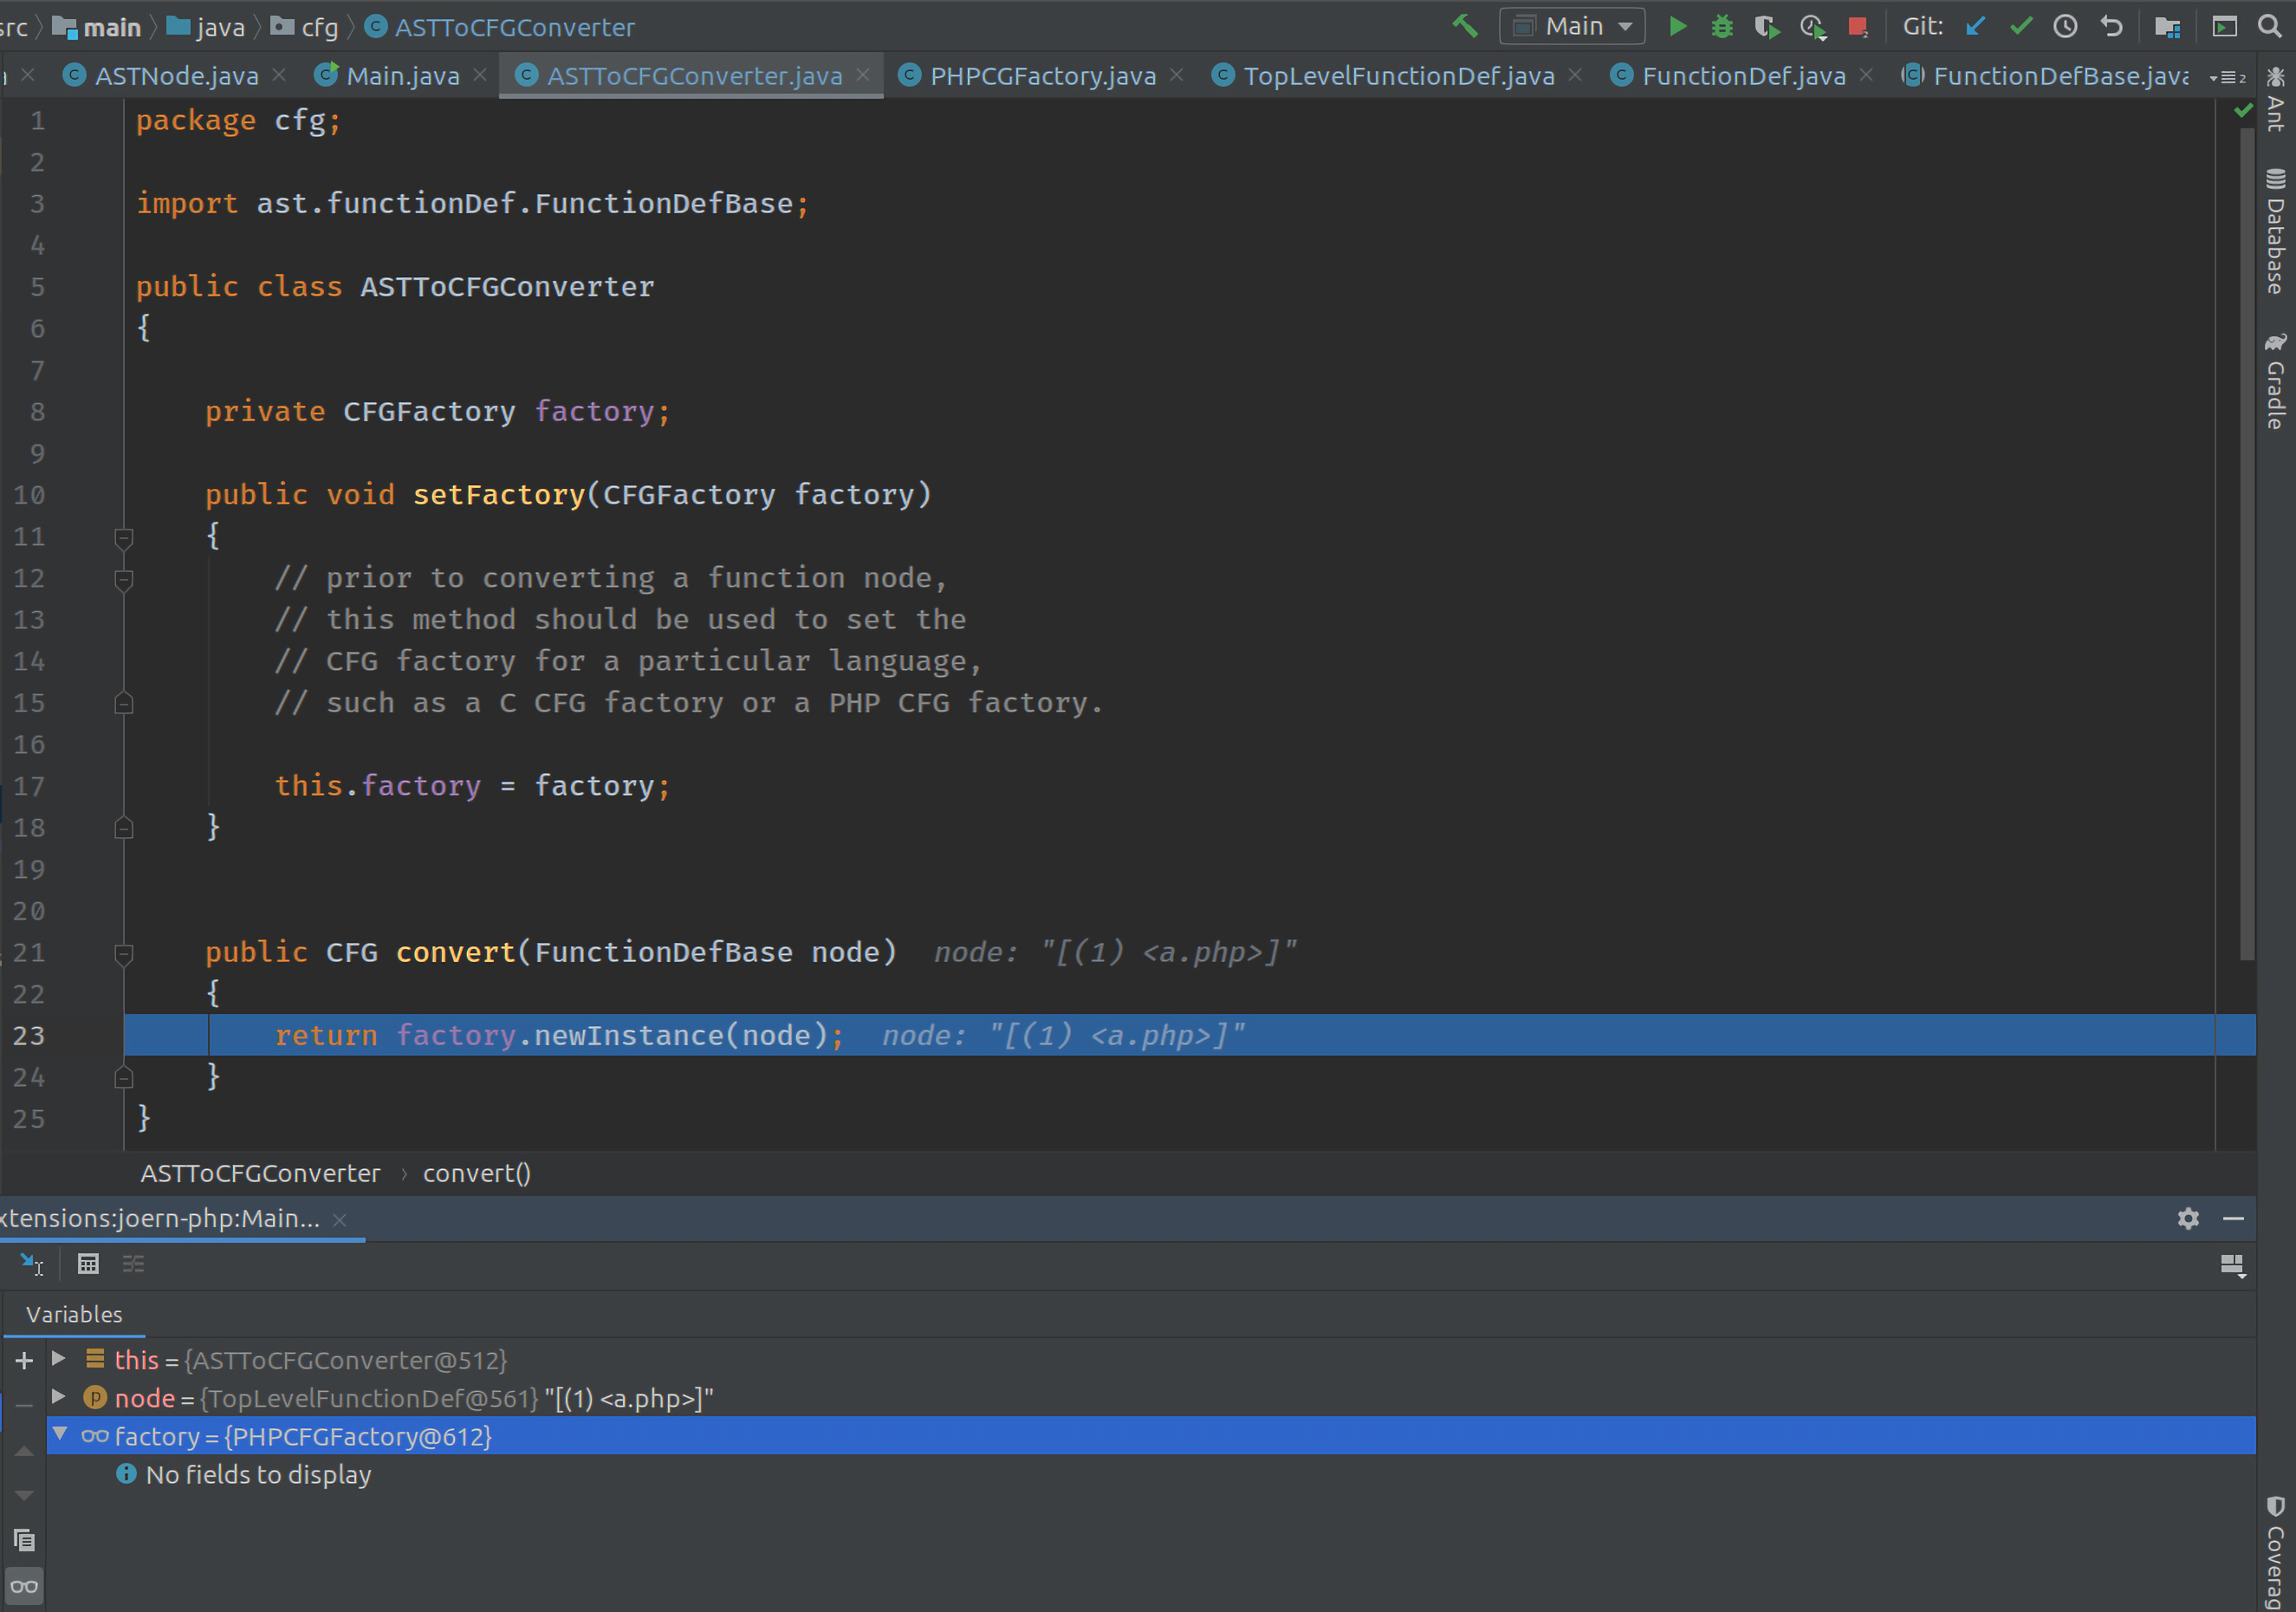The image size is (2296, 1612).
Task: Click Restore Layout icon in debugger
Action: click(x=2232, y=1266)
